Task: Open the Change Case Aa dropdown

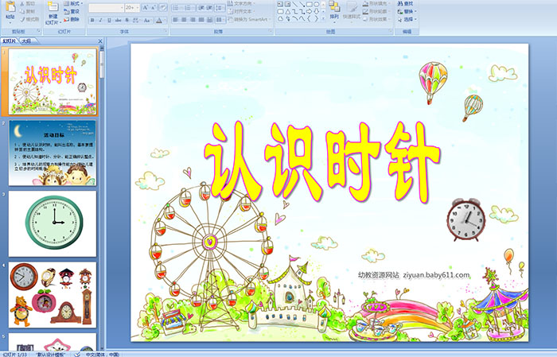Action: [147, 20]
